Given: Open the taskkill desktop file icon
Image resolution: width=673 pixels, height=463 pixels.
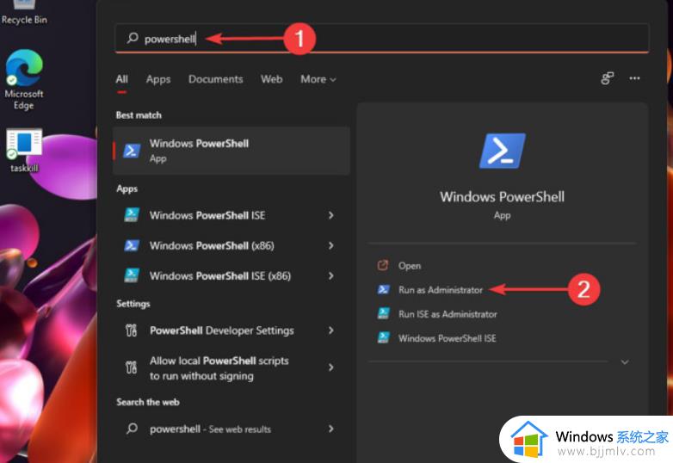Looking at the screenshot, I should click(24, 151).
